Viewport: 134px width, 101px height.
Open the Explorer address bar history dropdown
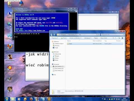[x=97, y=35]
